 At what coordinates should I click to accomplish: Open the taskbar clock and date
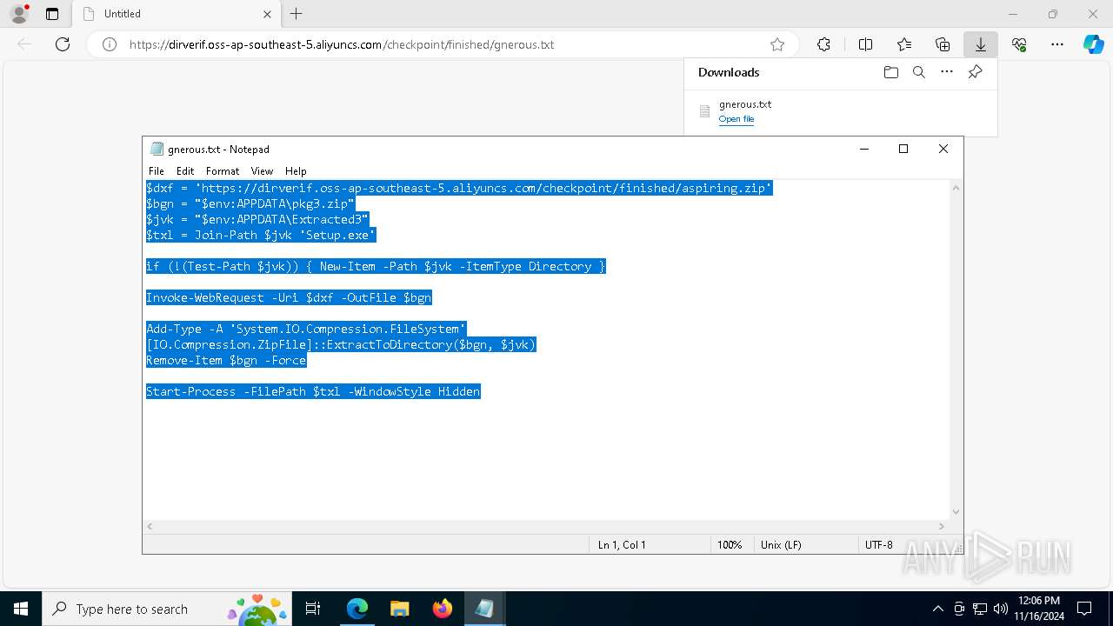point(1038,609)
